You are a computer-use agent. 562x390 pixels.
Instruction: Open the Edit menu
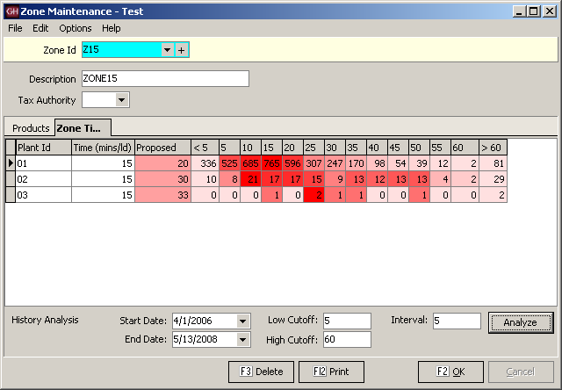(x=40, y=28)
